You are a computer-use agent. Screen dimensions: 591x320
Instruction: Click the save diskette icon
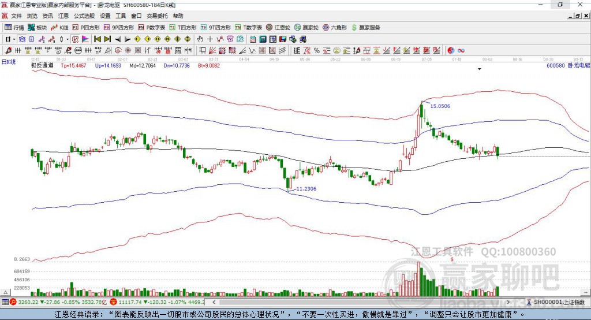pyautogui.click(x=283, y=39)
